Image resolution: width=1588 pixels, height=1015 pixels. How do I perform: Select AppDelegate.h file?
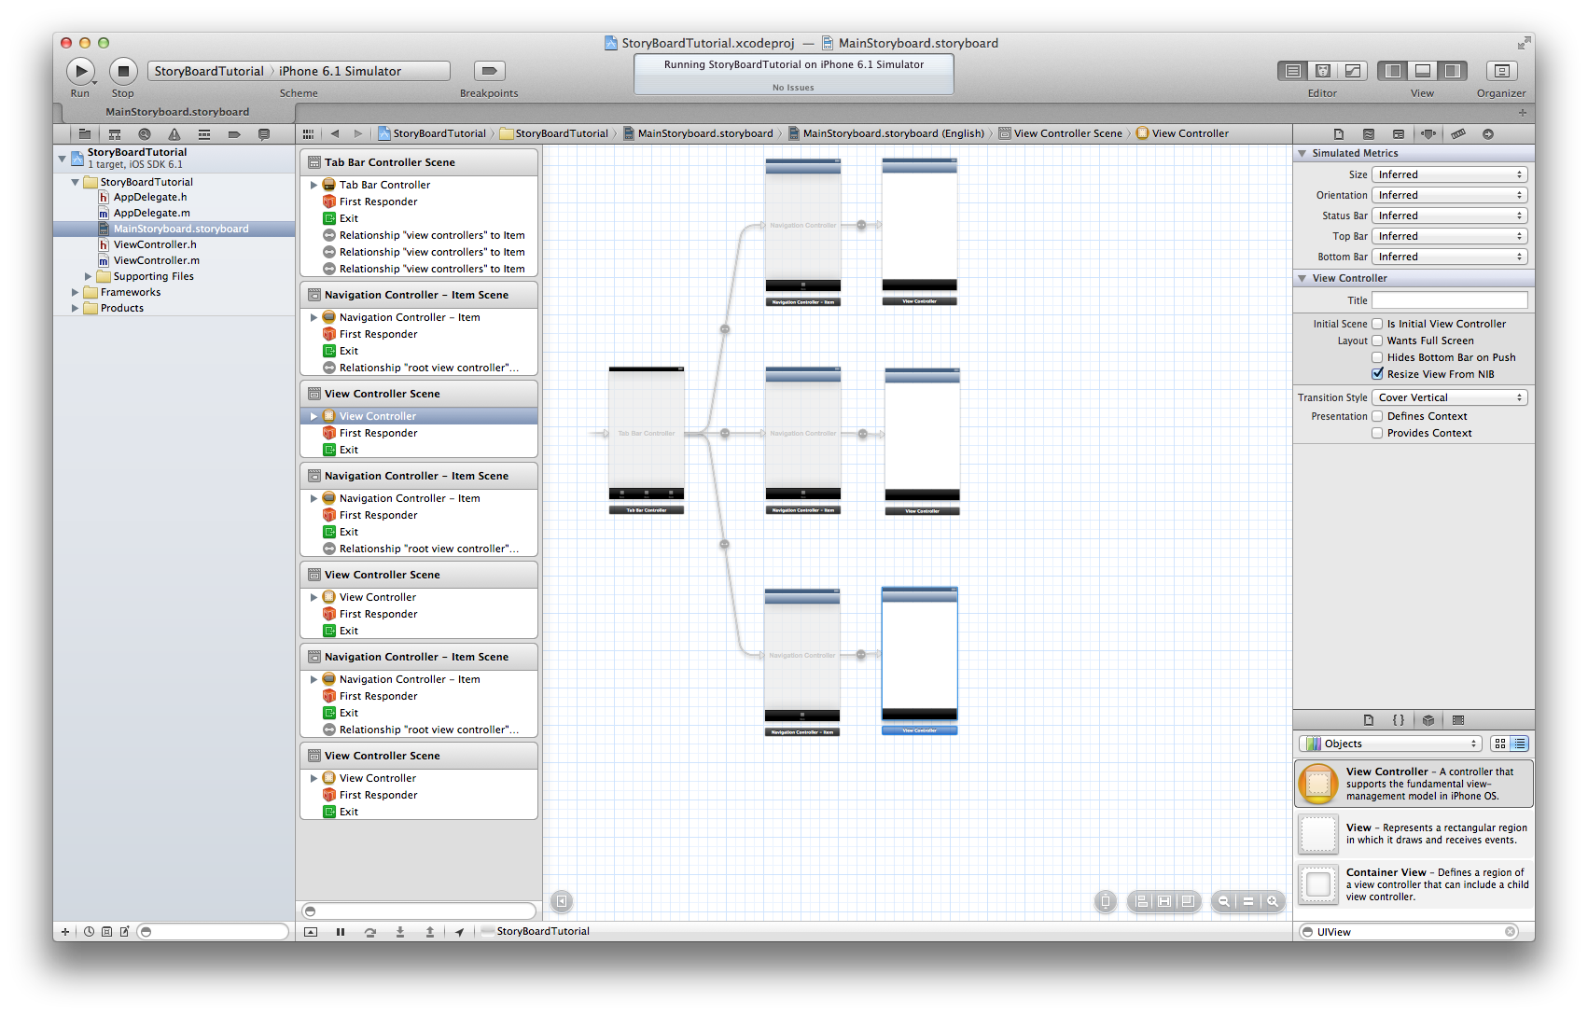[149, 197]
